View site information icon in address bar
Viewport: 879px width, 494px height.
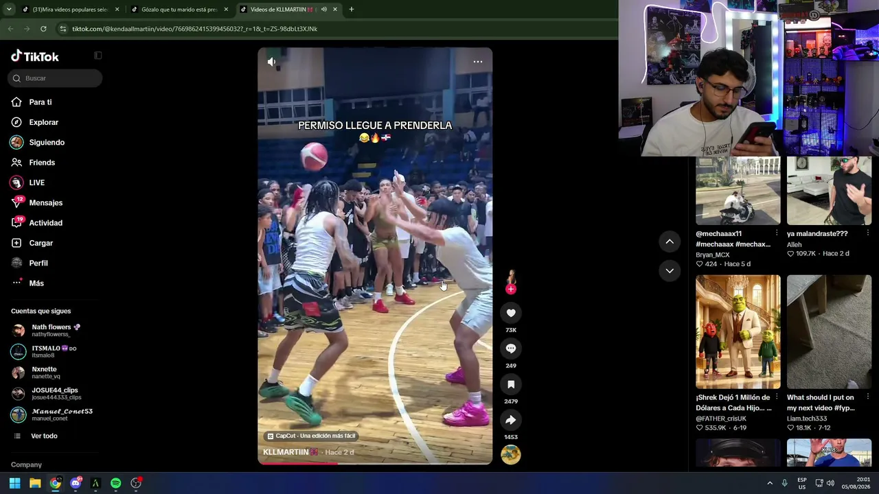point(63,29)
